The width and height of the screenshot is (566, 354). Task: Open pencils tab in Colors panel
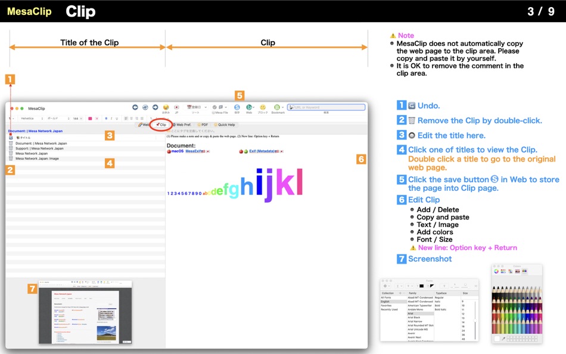[524, 271]
